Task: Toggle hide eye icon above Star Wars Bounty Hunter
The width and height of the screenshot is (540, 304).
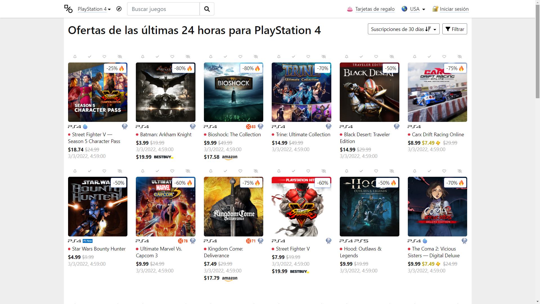Action: coord(120,171)
